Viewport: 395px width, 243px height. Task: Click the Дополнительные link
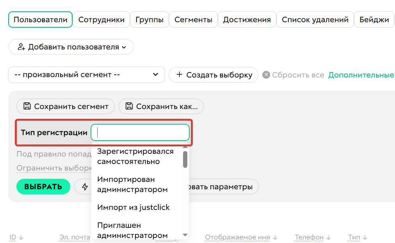(361, 75)
